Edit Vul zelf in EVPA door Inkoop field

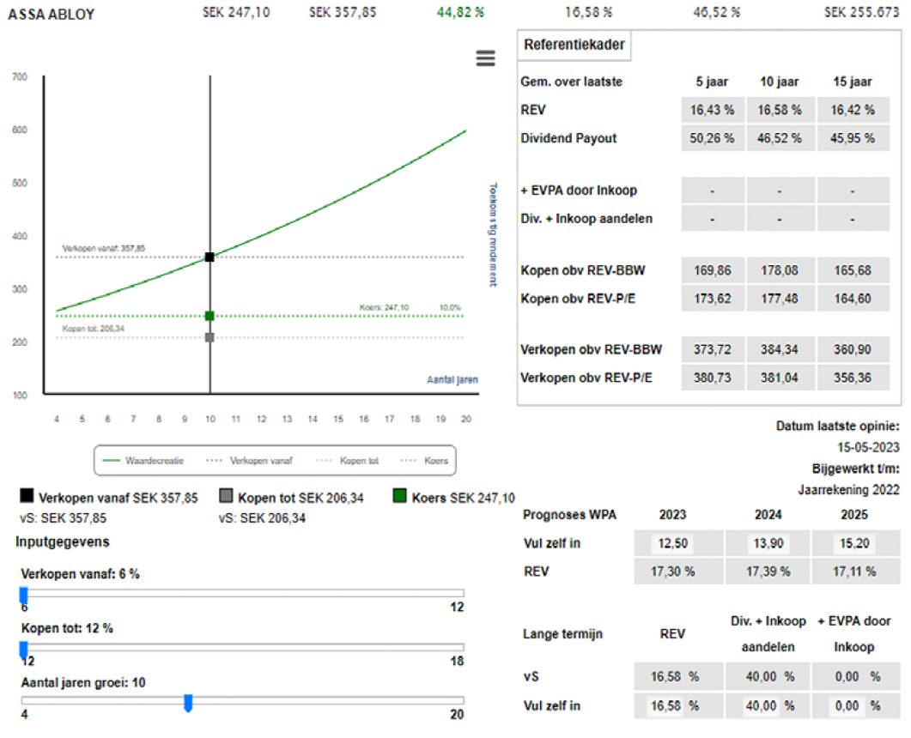(847, 705)
